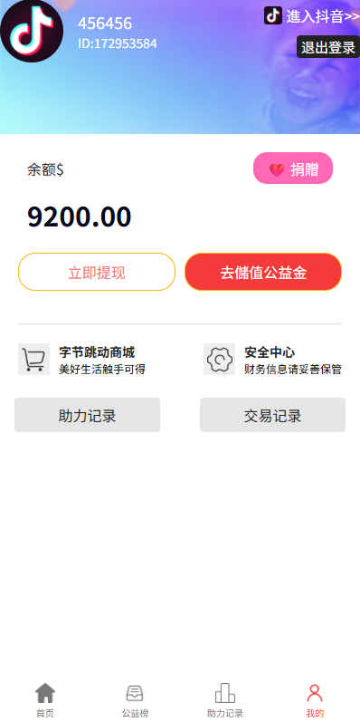360x722 pixels.
Task: Click the 退出登录 logout button
Action: pos(327,47)
